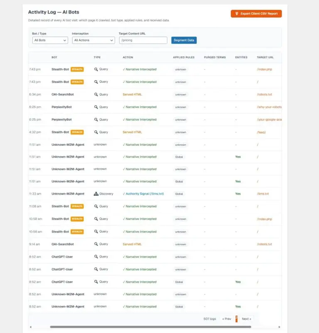This screenshot has width=319, height=333.
Task: Click the Query magnifier icon in the 9:14 am row
Action: pyautogui.click(x=96, y=244)
